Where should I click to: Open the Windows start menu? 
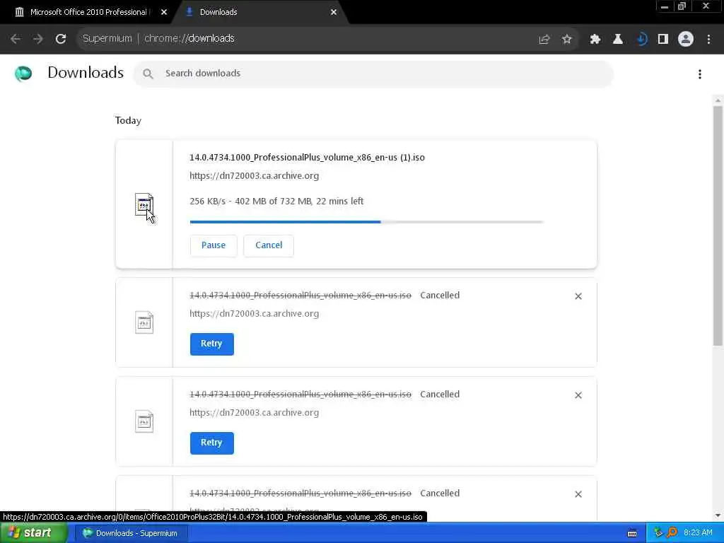[x=33, y=533]
